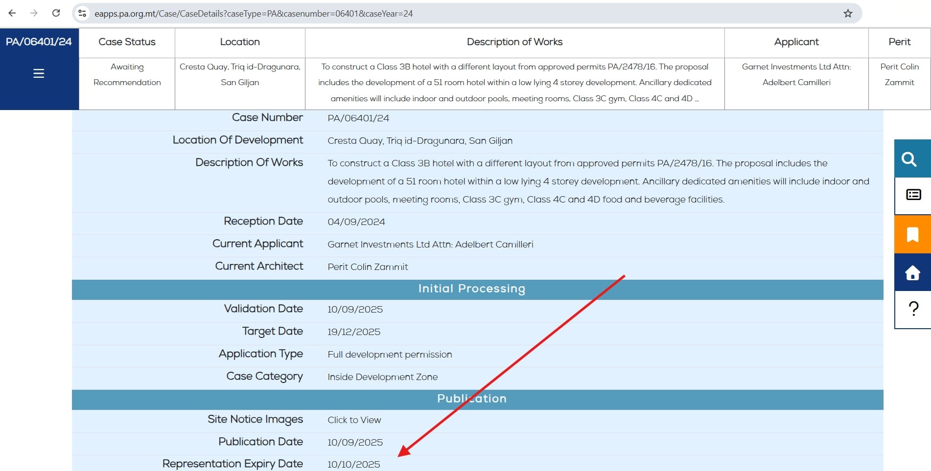Screen dimensions: 931x471
Task: Select the Description of Works column header
Action: click(514, 42)
